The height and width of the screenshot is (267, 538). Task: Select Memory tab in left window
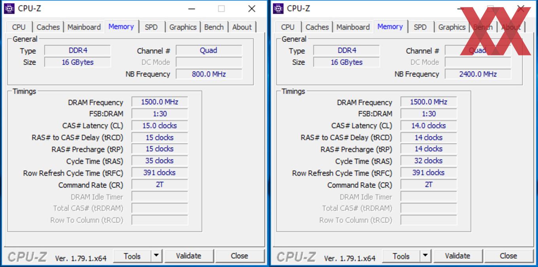tap(121, 26)
